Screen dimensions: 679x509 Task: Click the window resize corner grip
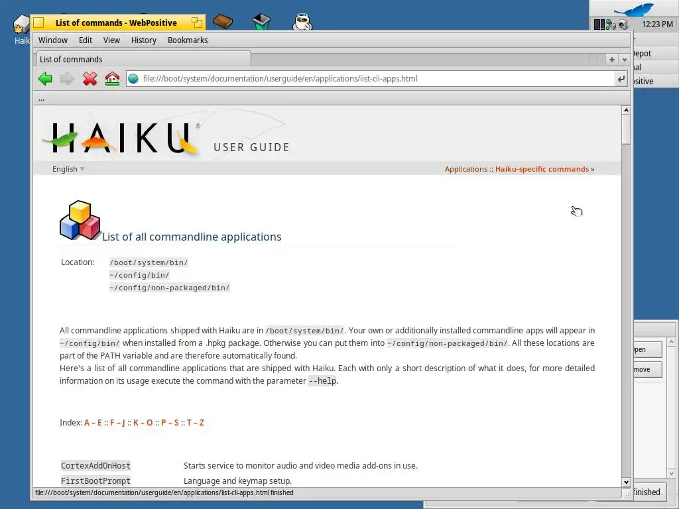(627, 493)
